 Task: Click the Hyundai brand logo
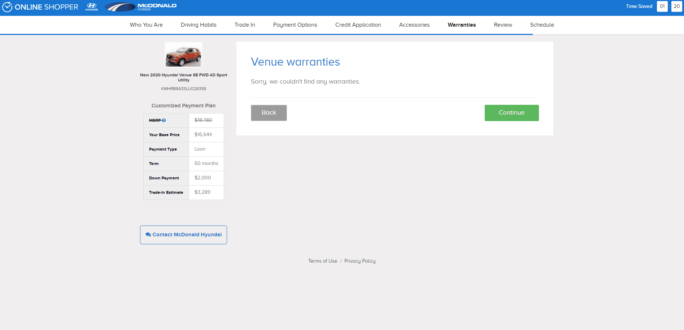click(92, 7)
